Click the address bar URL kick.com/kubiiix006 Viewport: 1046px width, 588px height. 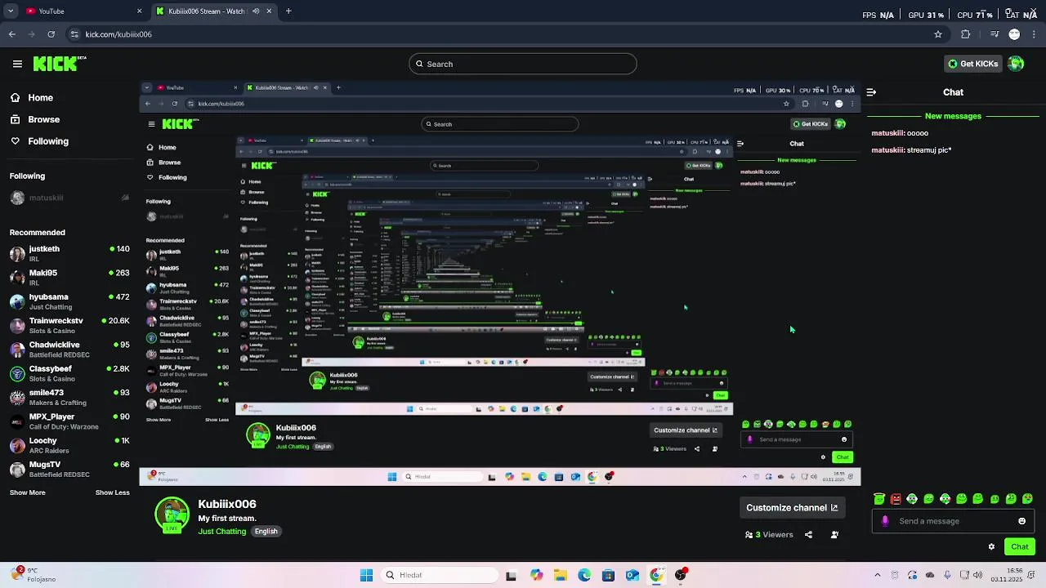tap(118, 34)
